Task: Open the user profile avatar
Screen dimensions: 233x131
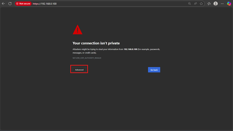Action: click(216, 4)
